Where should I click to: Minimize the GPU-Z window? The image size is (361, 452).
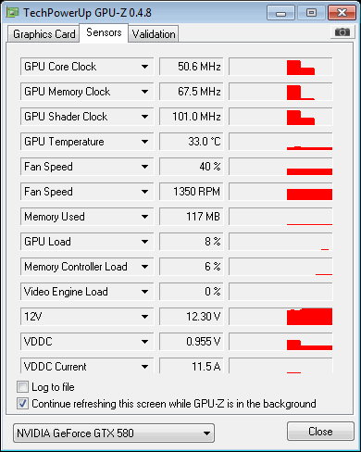280,13
